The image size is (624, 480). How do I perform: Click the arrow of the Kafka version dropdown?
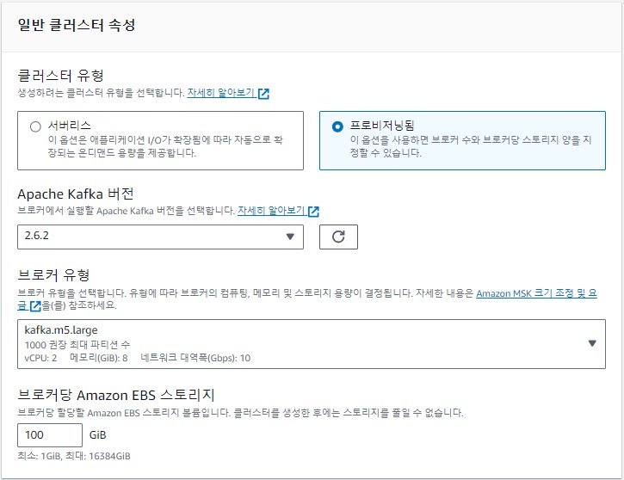pos(290,237)
